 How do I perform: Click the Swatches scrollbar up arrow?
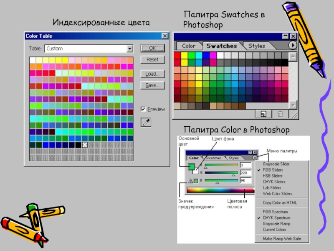293,56
